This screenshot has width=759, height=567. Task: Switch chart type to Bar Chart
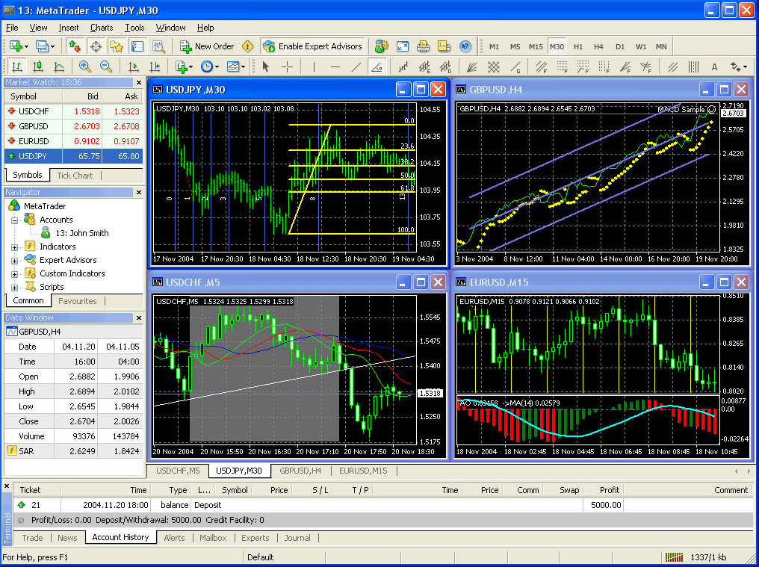tap(17, 66)
